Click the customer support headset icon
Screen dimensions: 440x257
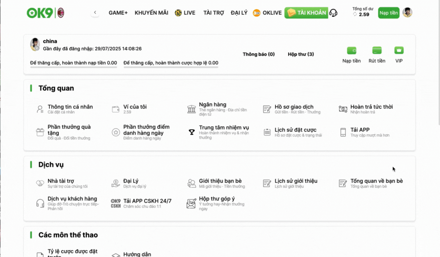coord(333,13)
